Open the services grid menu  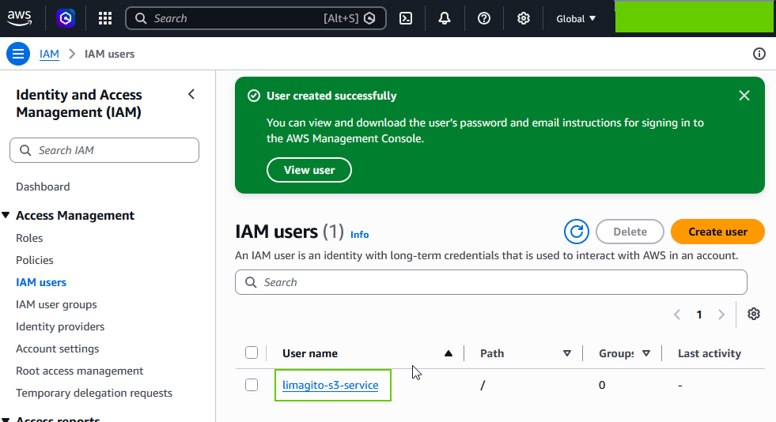point(105,18)
